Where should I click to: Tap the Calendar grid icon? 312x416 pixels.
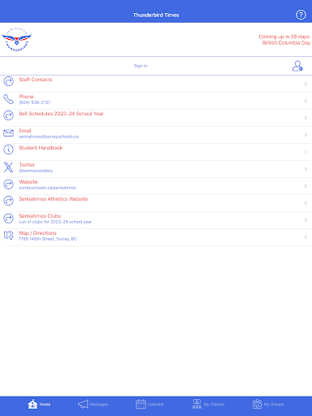[141, 404]
